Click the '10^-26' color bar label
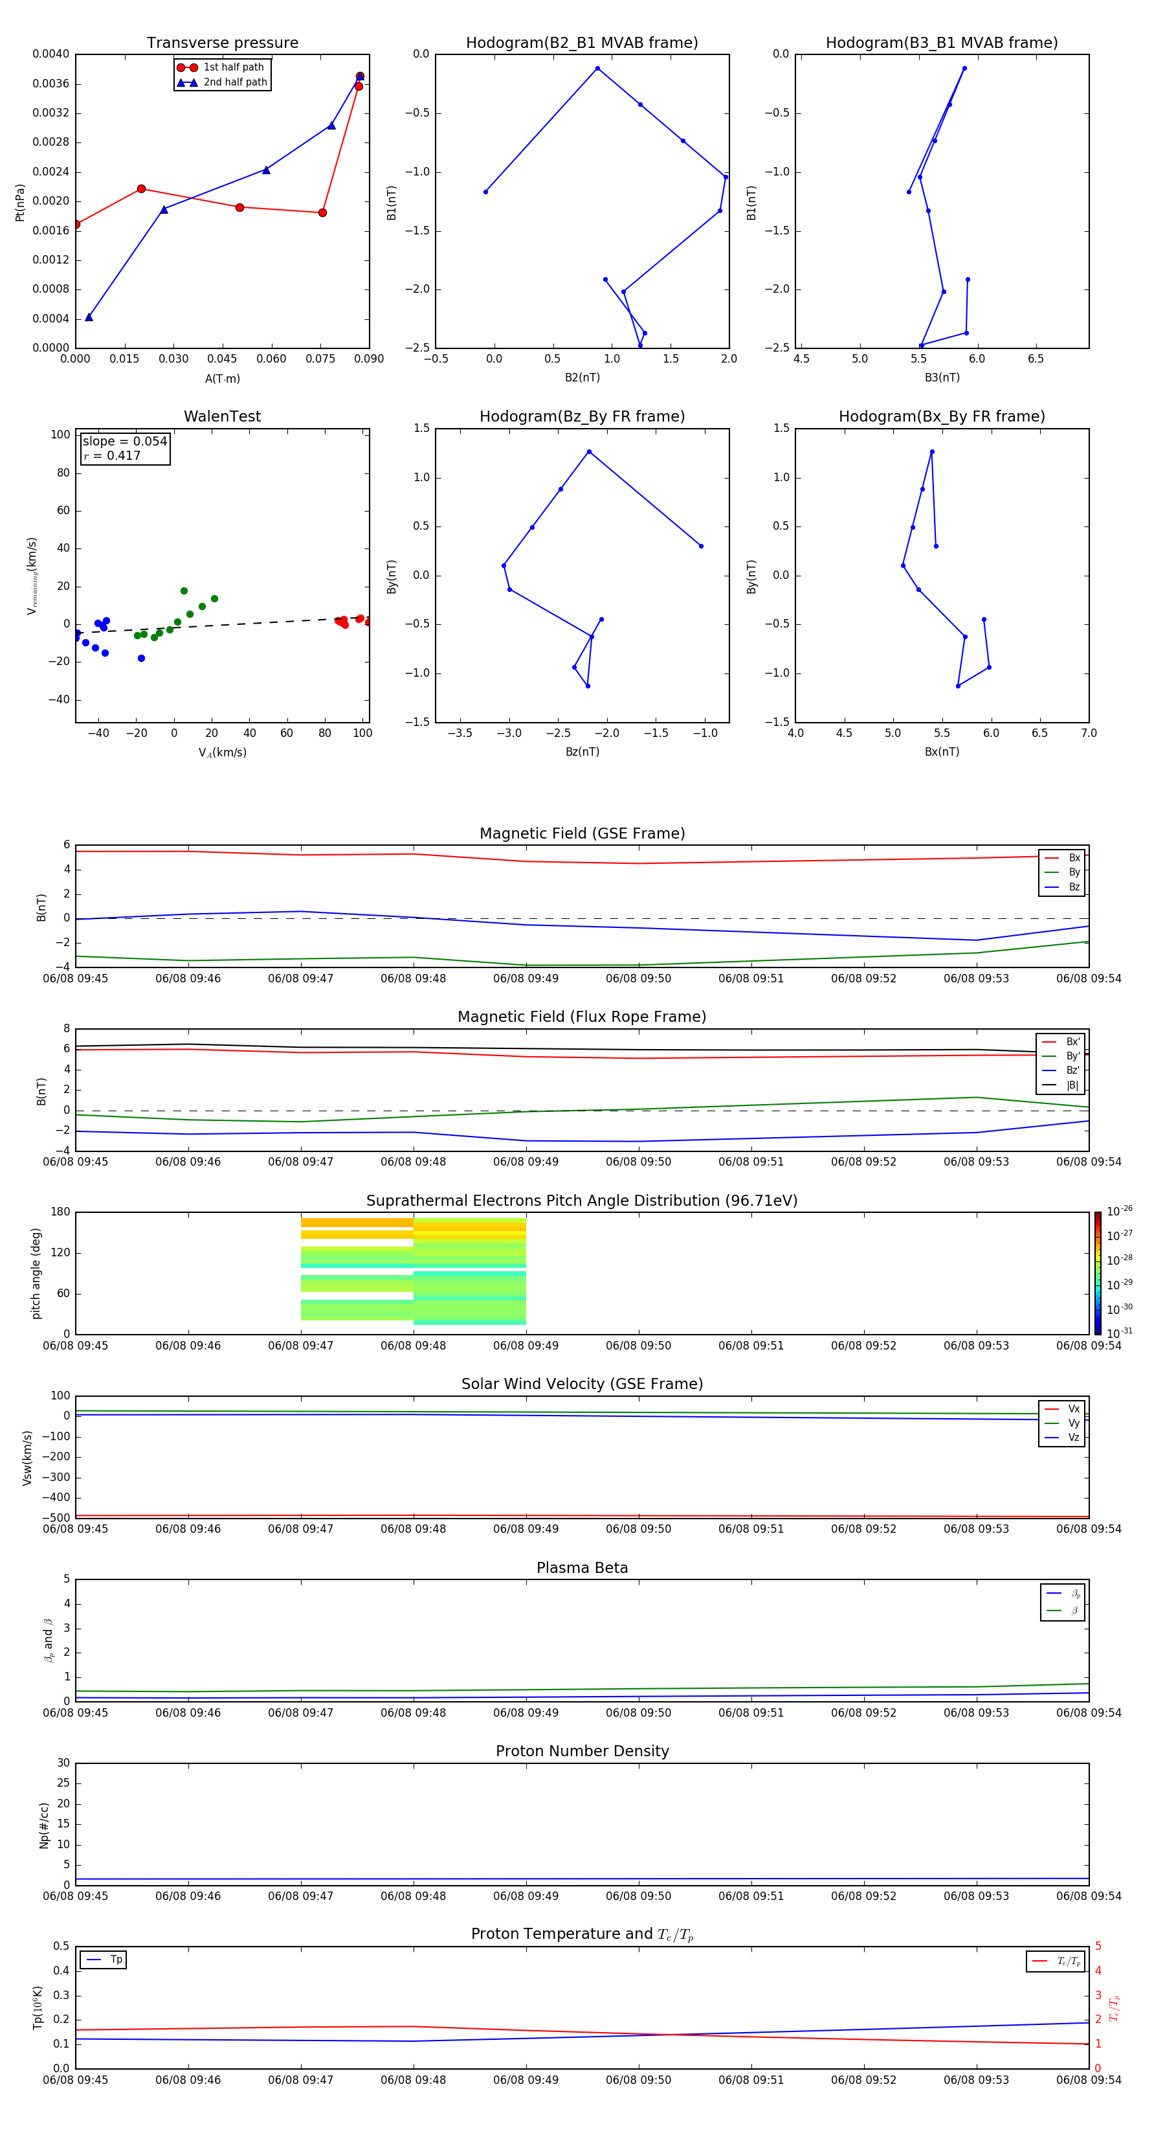Image resolution: width=1165 pixels, height=2137 pixels. (x=1120, y=1211)
